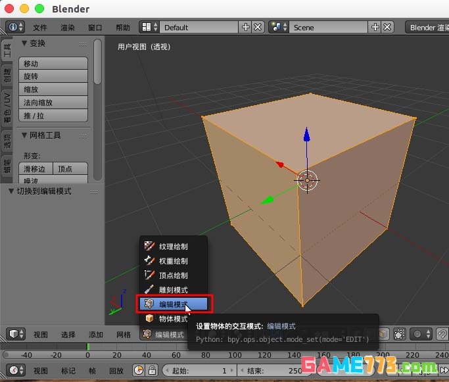Click the Default layout name field
Viewport: 449px width, 382px height.
[x=199, y=28]
